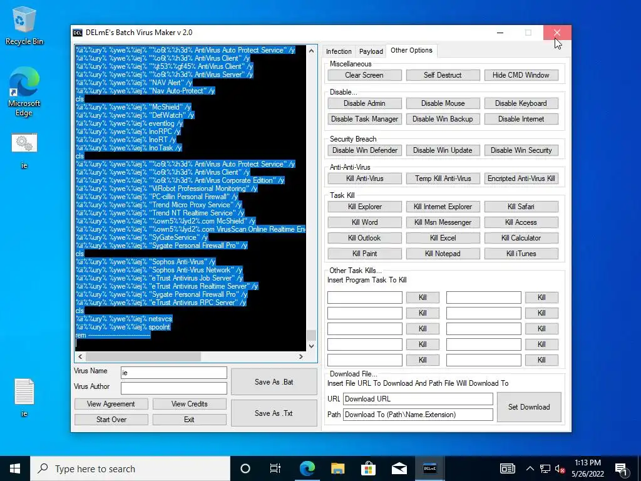Click into the Download URL field

[418, 399]
